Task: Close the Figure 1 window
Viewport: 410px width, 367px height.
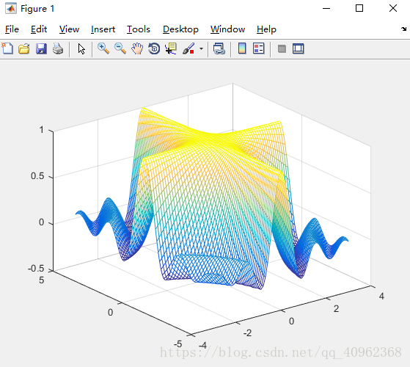Action: pos(393,8)
